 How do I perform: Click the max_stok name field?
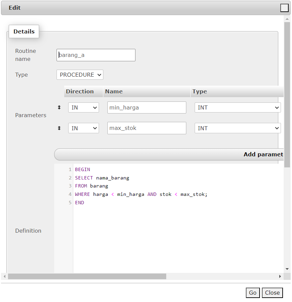147,128
